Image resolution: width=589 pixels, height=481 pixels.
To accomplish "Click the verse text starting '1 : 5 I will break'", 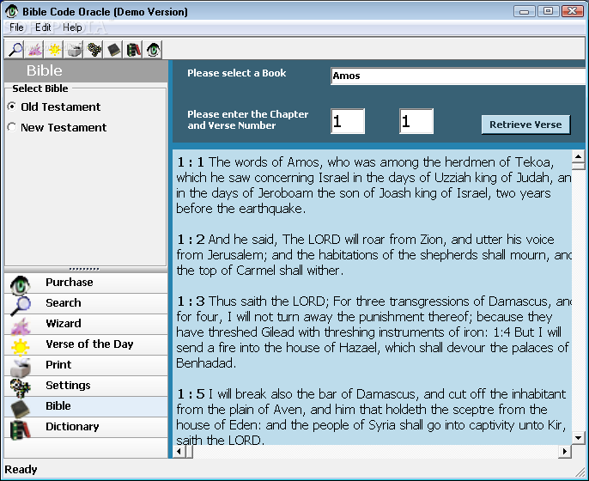I will (372, 417).
